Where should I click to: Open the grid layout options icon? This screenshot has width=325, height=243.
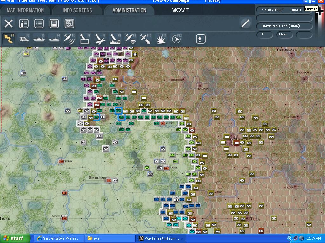coord(69,23)
